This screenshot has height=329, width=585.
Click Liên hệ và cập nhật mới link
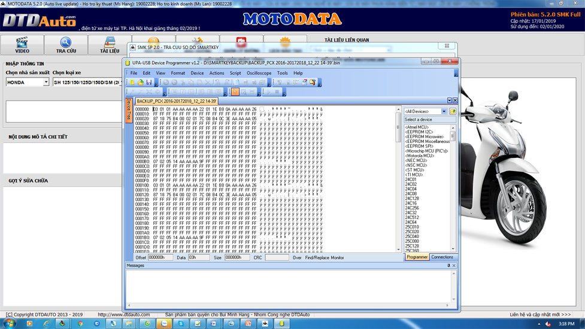click(540, 315)
